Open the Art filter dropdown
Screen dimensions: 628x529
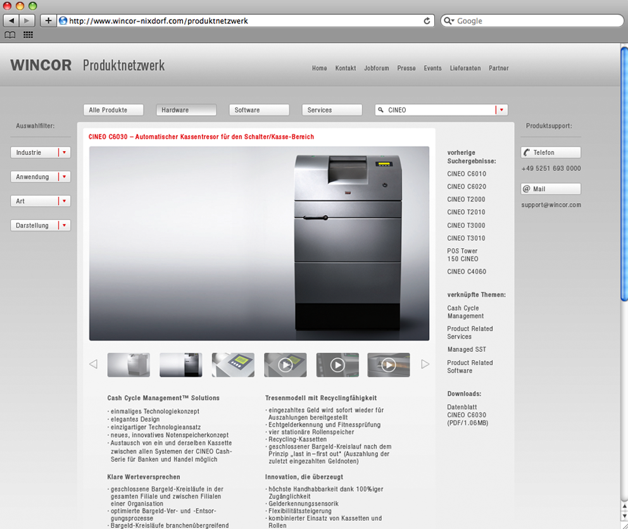(x=41, y=201)
